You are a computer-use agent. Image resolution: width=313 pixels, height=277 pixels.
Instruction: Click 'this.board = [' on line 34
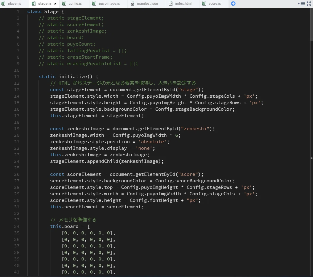coord(70,226)
